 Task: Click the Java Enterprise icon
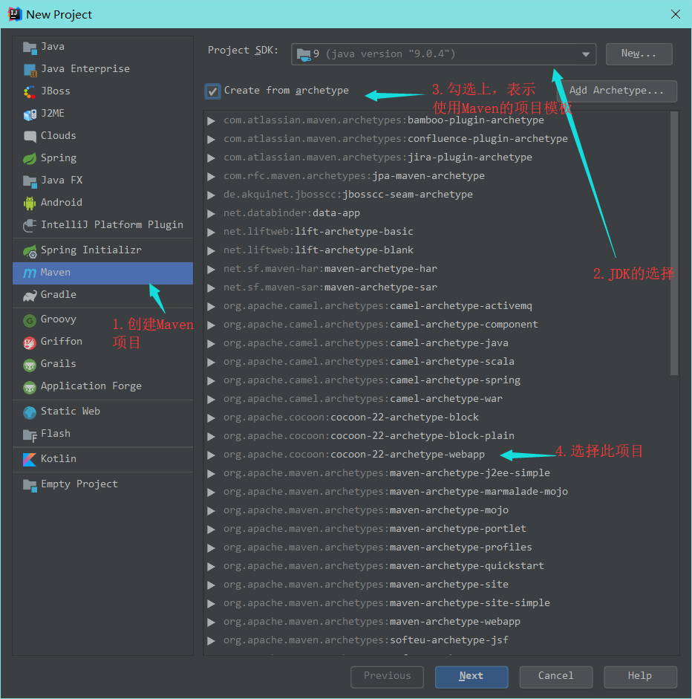coord(30,70)
